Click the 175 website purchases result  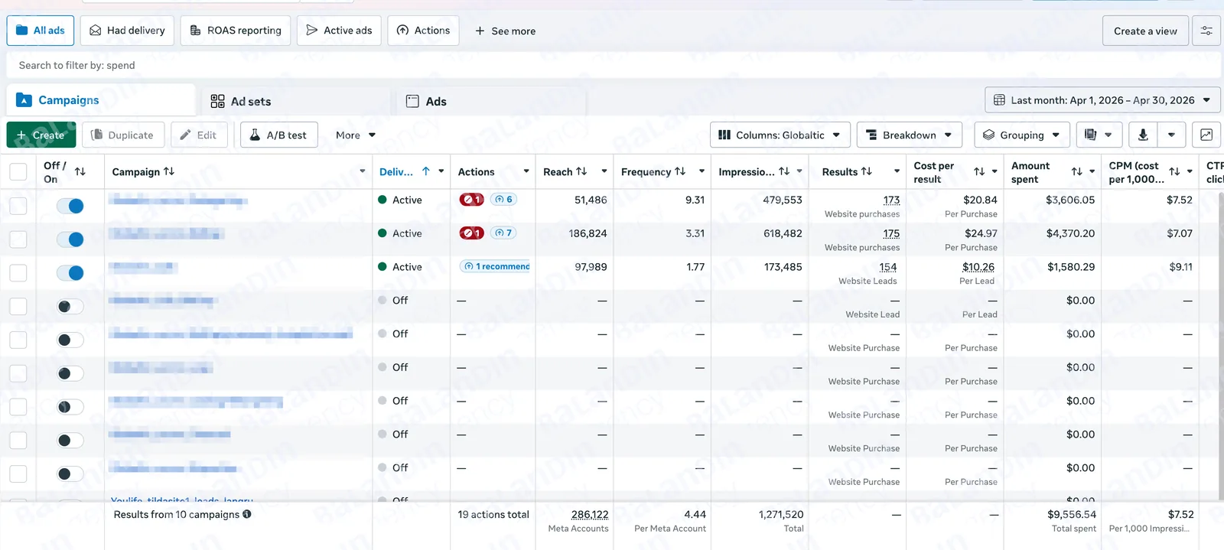coord(891,233)
